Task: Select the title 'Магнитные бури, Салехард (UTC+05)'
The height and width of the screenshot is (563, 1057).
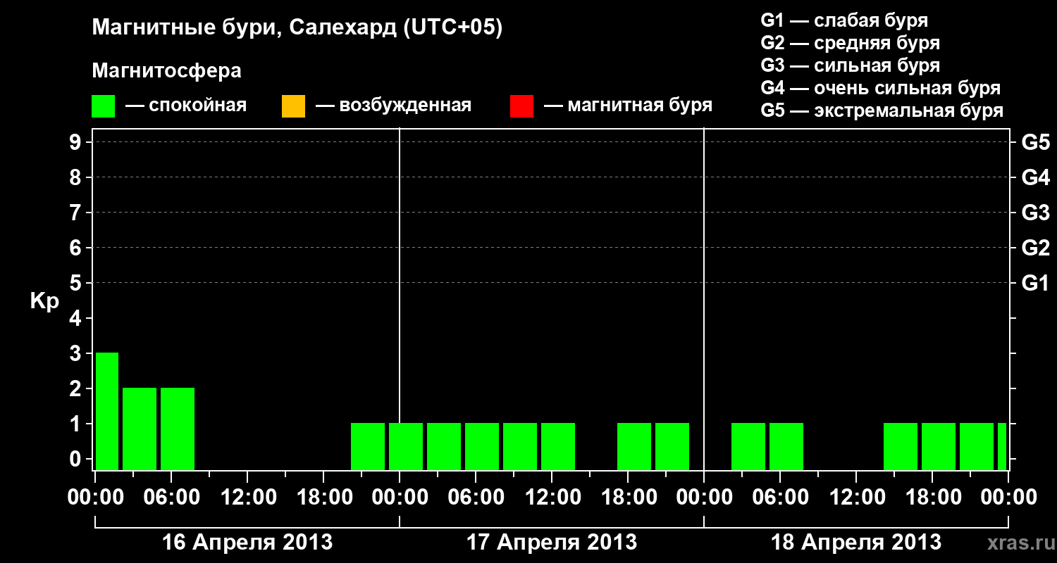Action: coord(297,28)
